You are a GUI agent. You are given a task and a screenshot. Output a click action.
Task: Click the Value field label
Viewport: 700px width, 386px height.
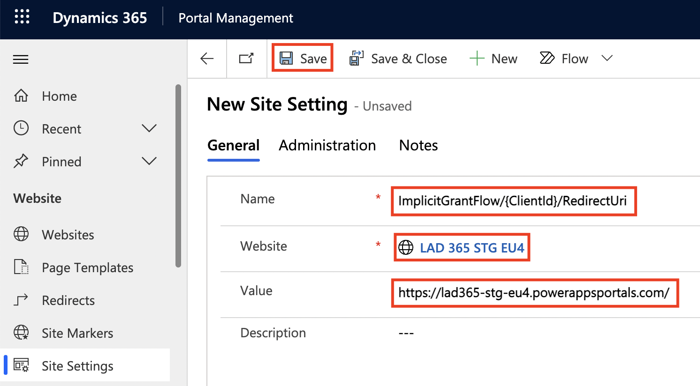point(256,290)
